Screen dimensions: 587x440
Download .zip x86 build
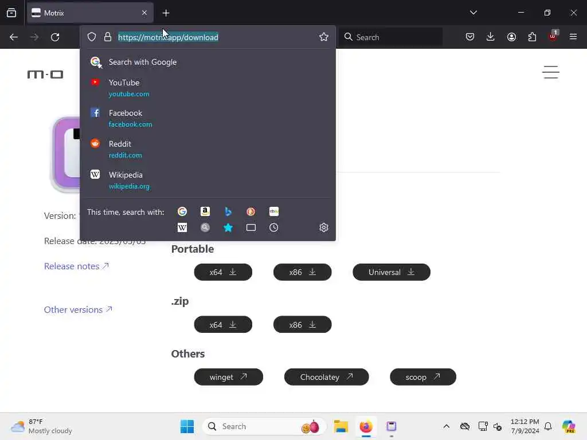303,324
